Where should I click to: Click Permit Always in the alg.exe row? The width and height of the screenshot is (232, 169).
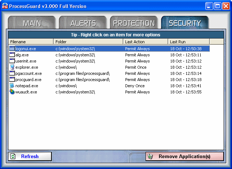pos(138,55)
